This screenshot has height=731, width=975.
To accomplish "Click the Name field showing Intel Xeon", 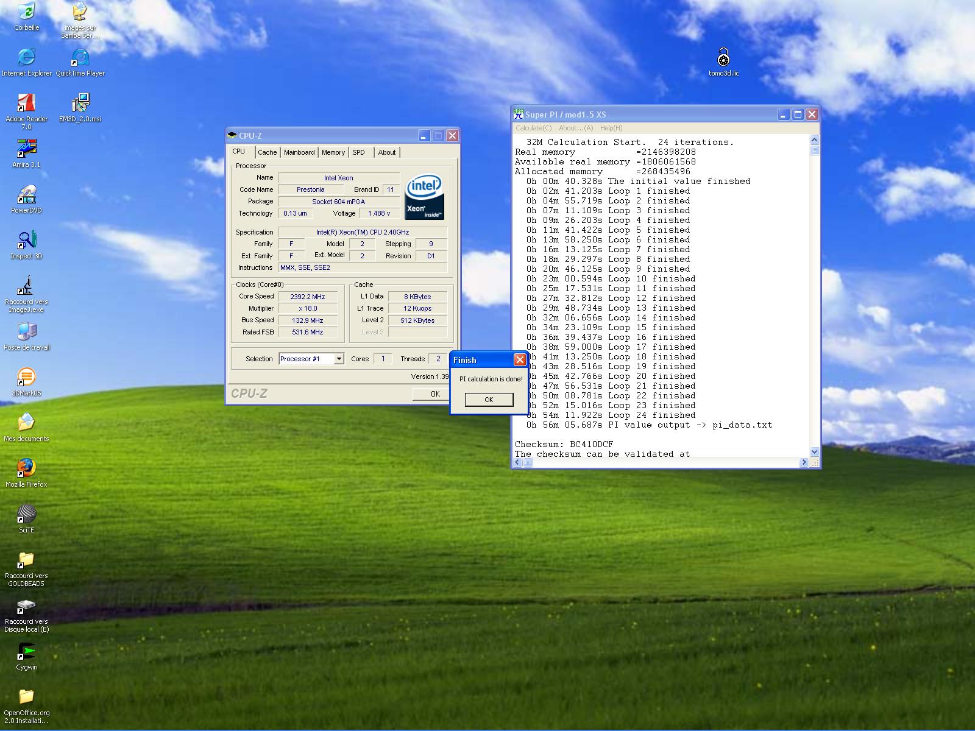I will pos(339,178).
